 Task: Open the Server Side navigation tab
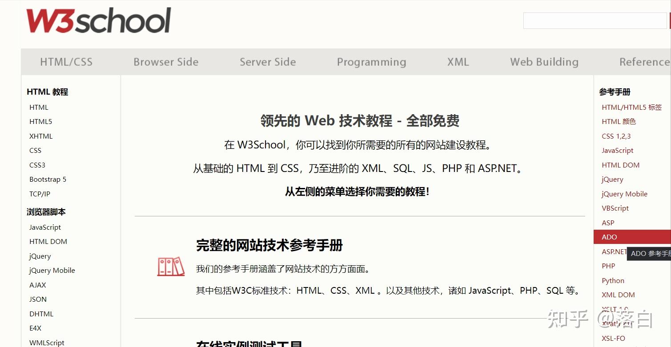(x=268, y=62)
